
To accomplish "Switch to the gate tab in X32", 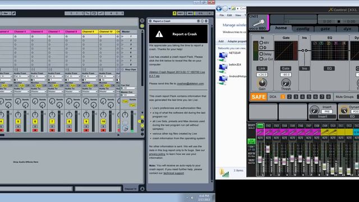I will pos(325,29).
